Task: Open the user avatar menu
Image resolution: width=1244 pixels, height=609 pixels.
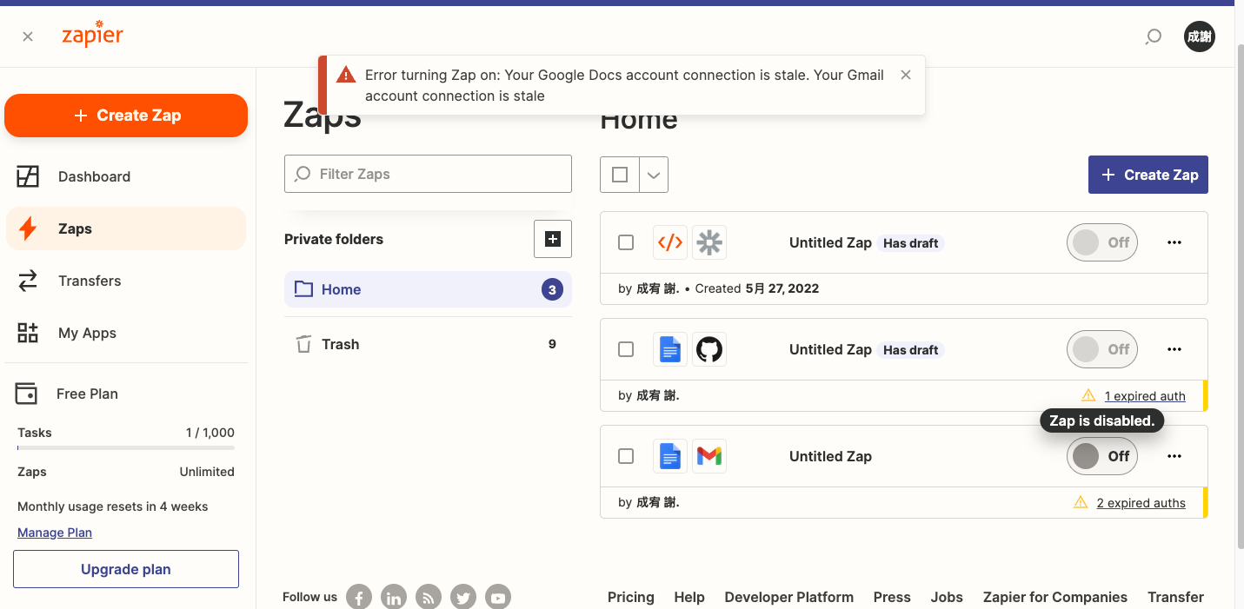Action: (x=1200, y=36)
